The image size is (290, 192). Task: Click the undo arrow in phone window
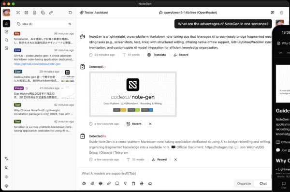pos(281,53)
